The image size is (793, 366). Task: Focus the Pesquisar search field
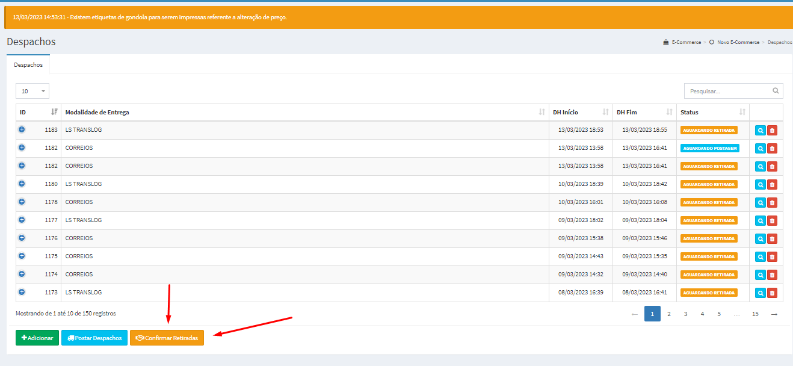pos(733,91)
